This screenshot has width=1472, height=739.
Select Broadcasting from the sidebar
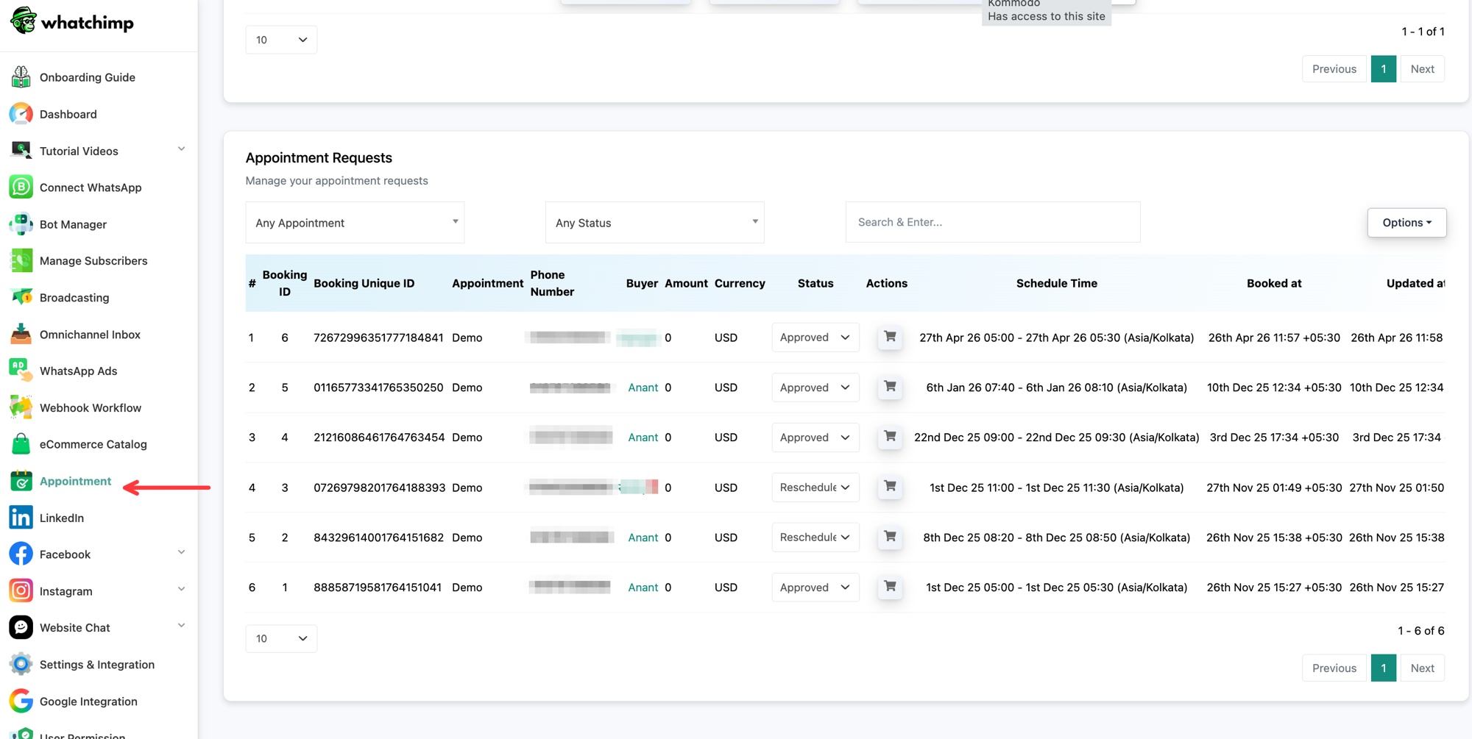coord(74,298)
